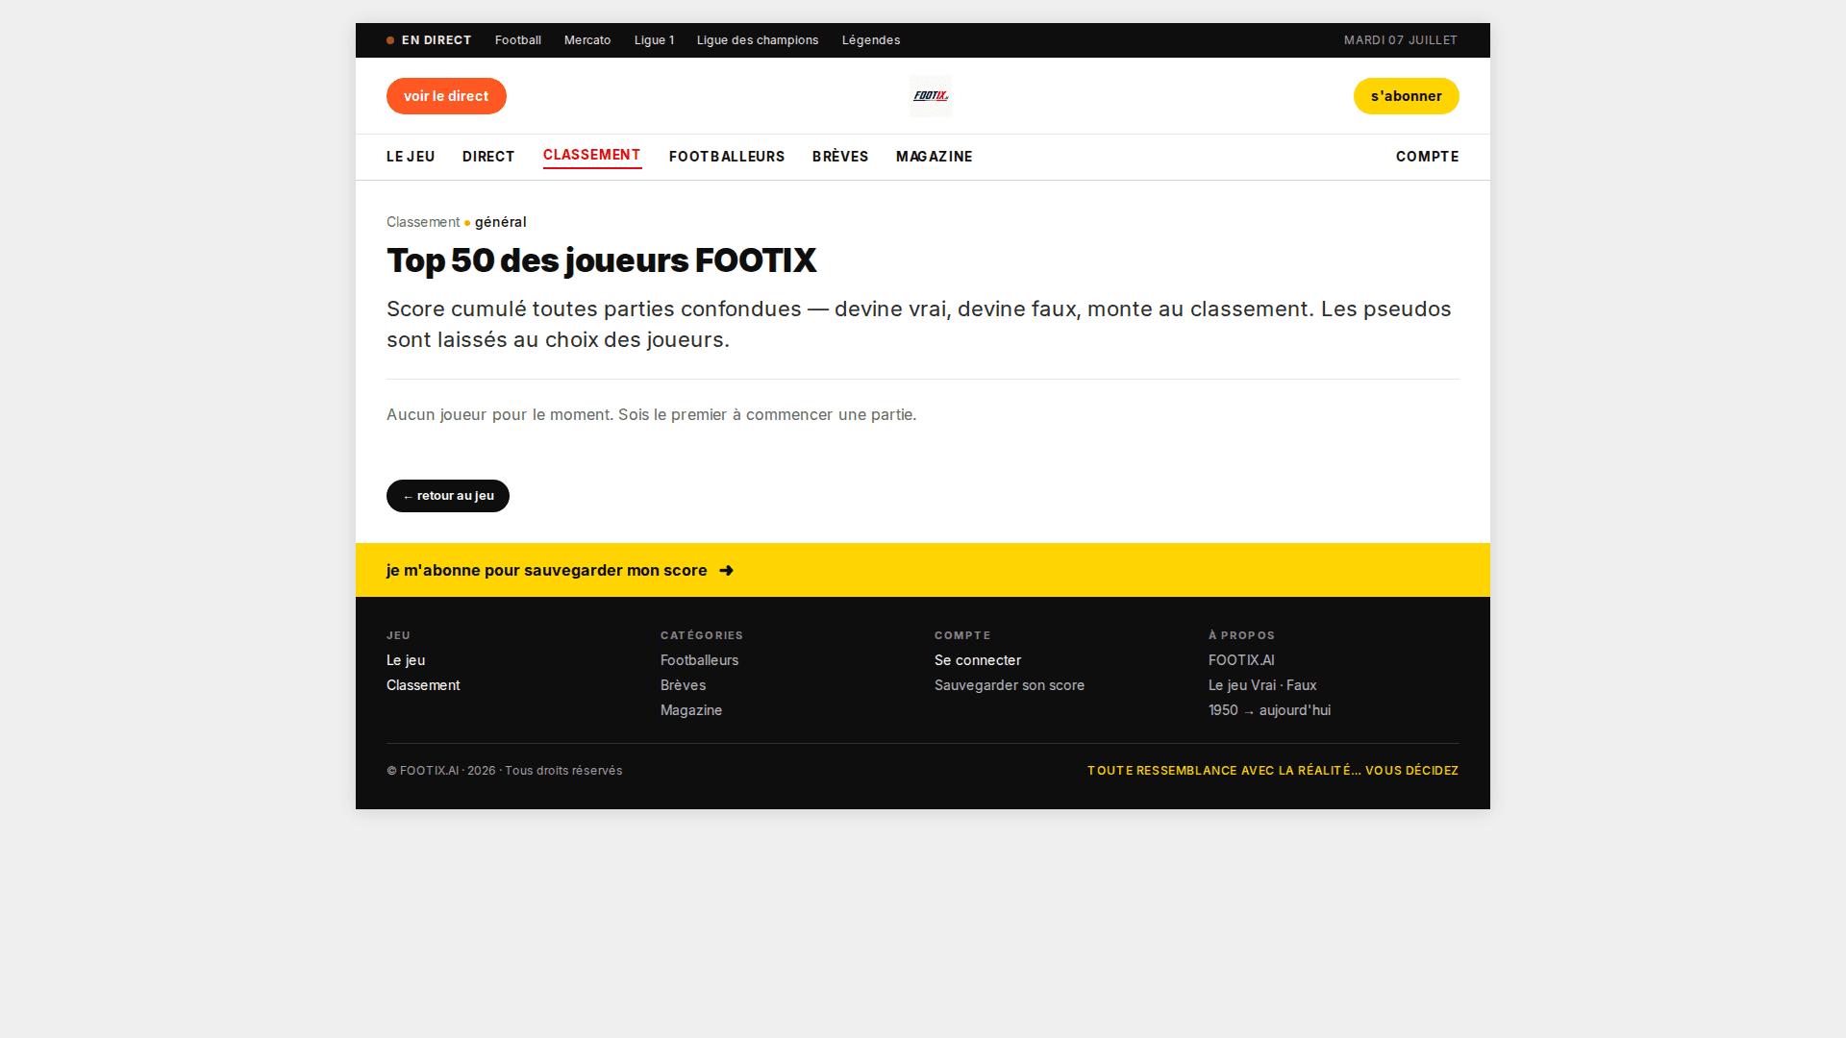Click the FOOTIX logo in the header

[x=930, y=96]
